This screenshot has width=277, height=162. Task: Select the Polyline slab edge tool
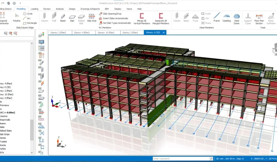17,18
